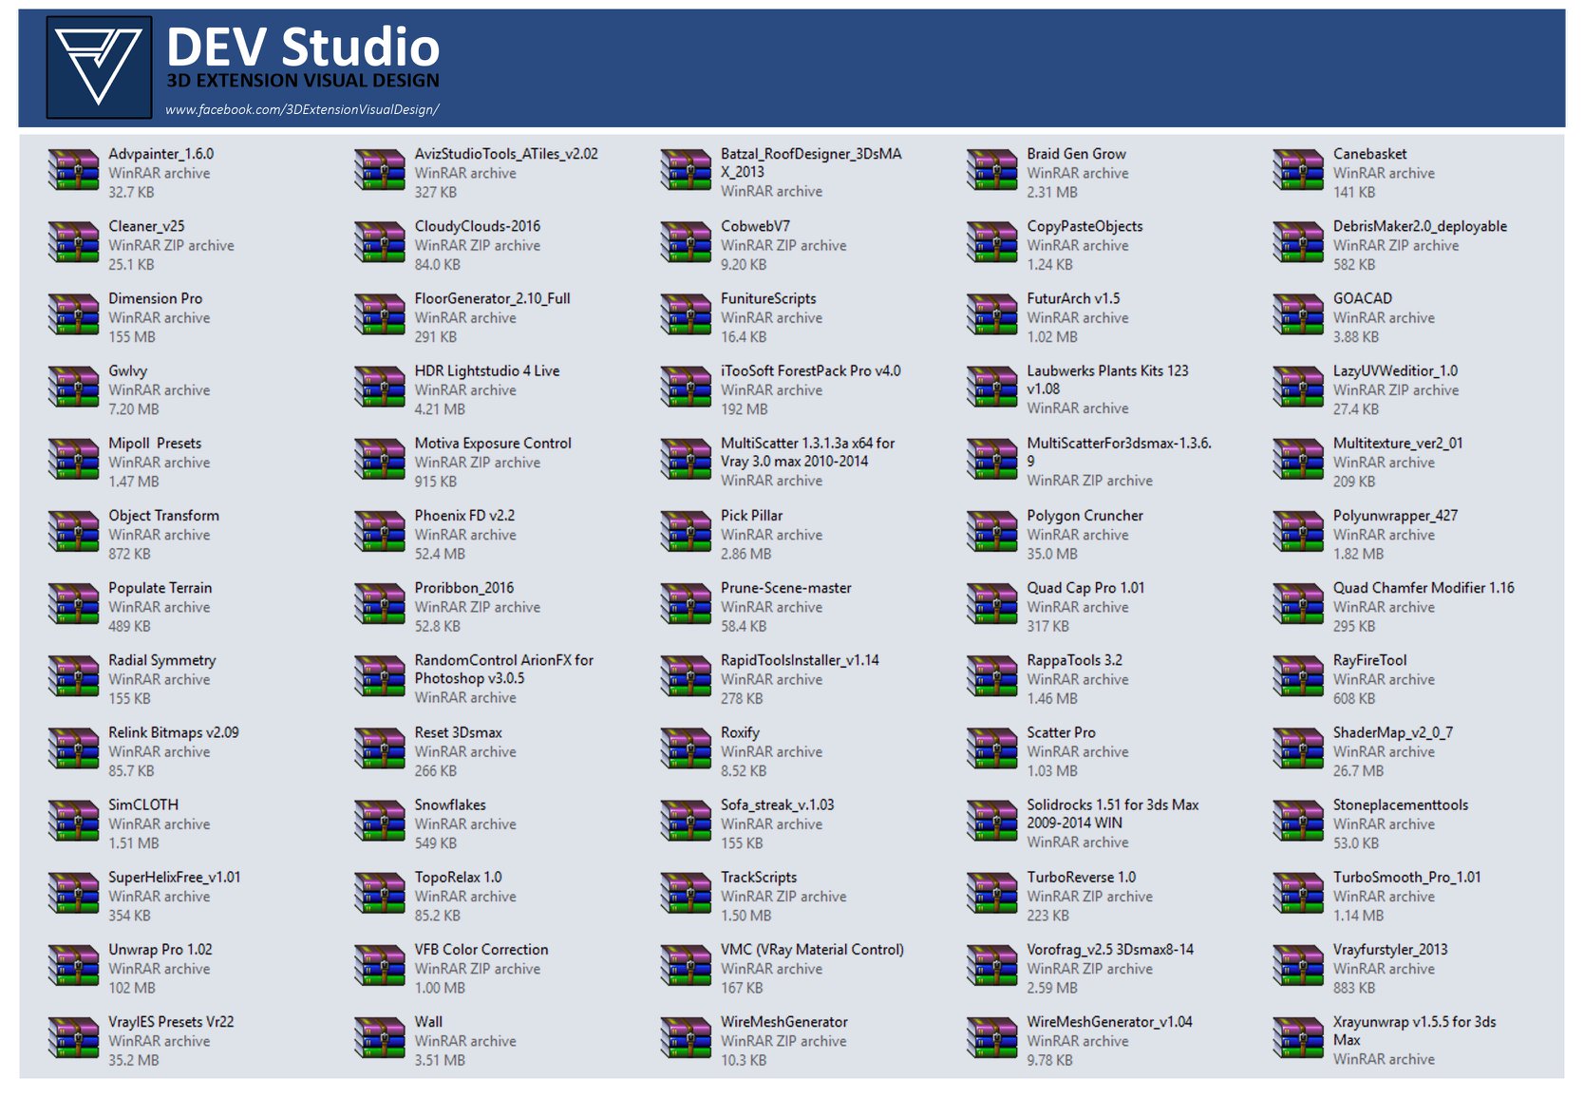Click the Vorofrag_v2.5 3Dsmax8-14 name
Screen dimensions: 1584x1098
point(1110,950)
